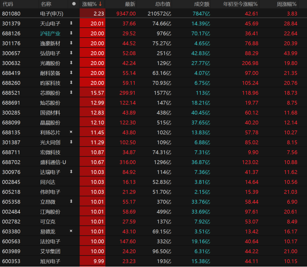Click index latest value 9347.00
307x267 pixels.
coord(126,14)
